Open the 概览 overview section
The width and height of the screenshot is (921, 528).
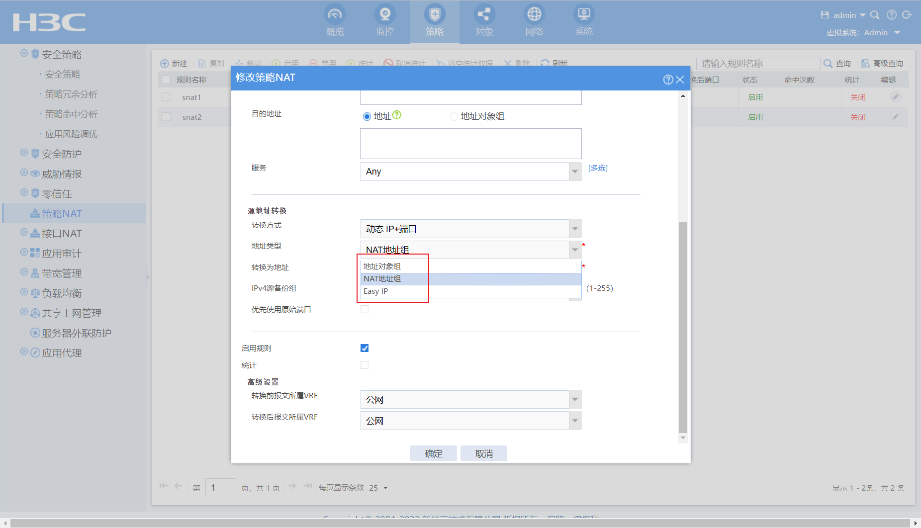[x=335, y=21]
